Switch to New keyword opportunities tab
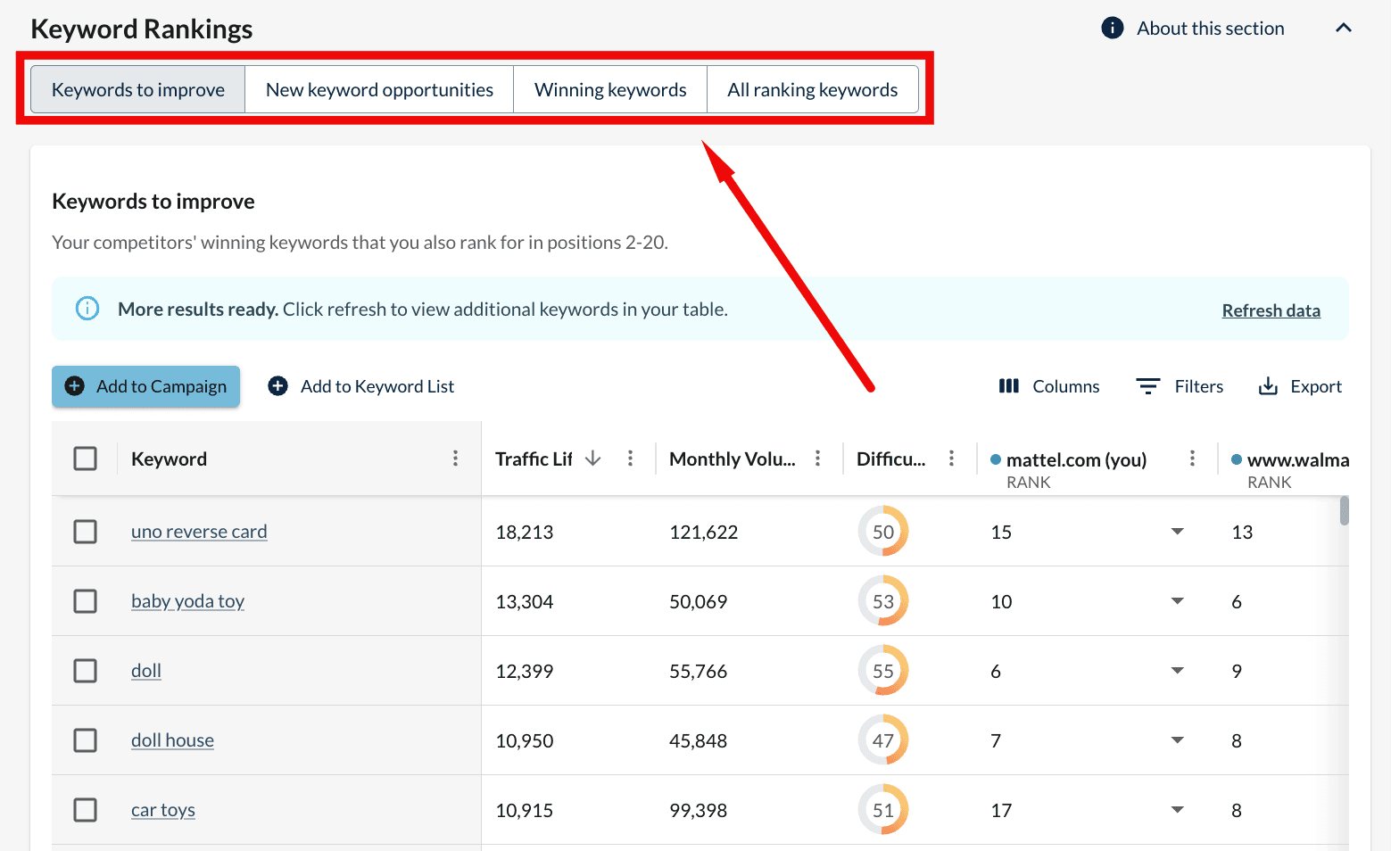 (379, 90)
